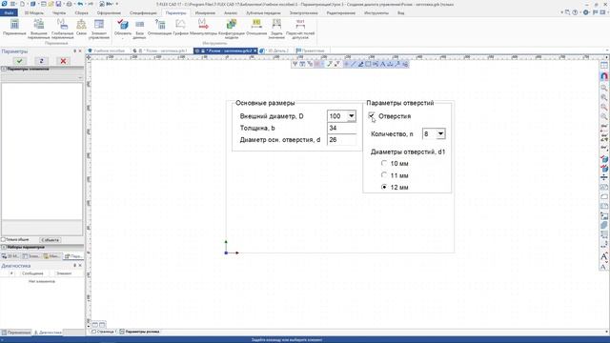The height and width of the screenshot is (343, 610).
Task: Open the Переменные variables editor
Action: coord(14,28)
